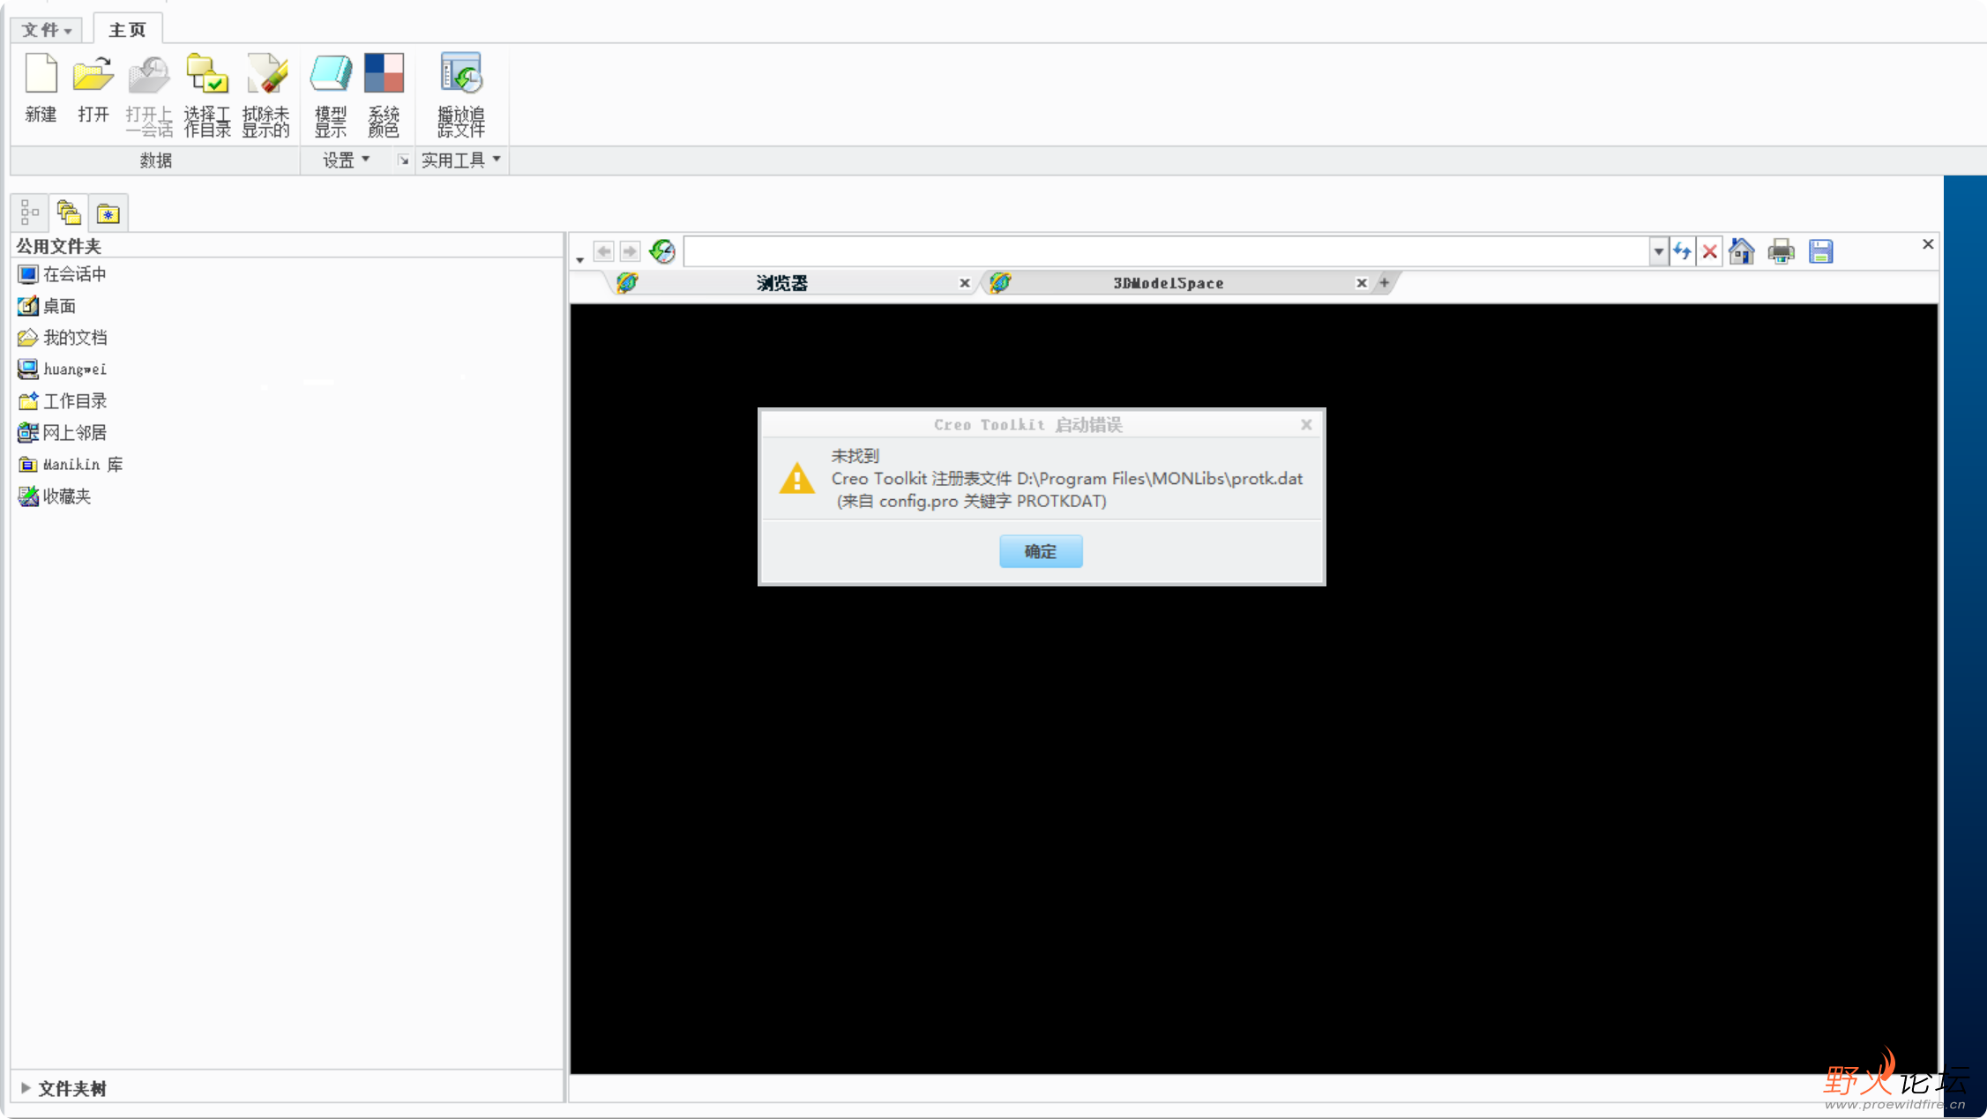Click 拭除未显示的 (erase not displayed) icon
1987x1119 pixels.
265,95
